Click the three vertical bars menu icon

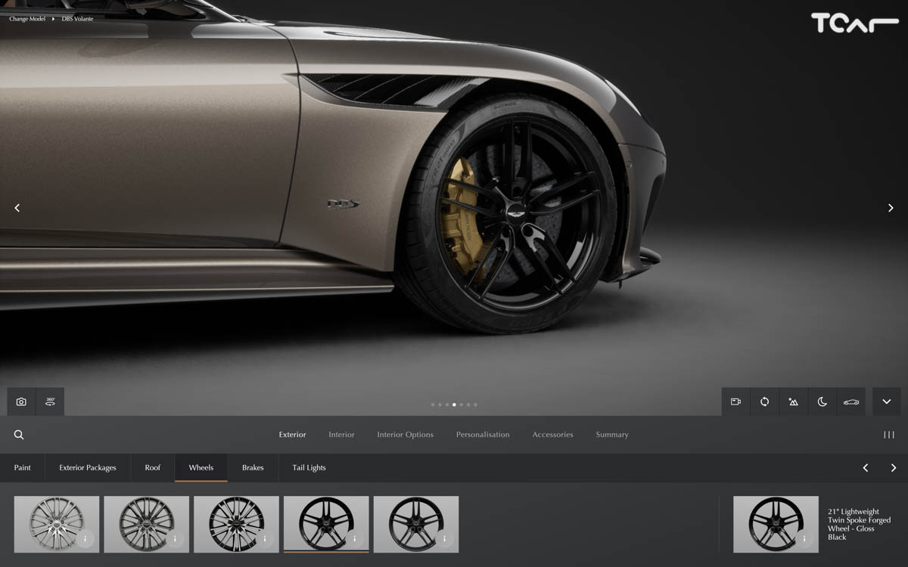(x=889, y=435)
